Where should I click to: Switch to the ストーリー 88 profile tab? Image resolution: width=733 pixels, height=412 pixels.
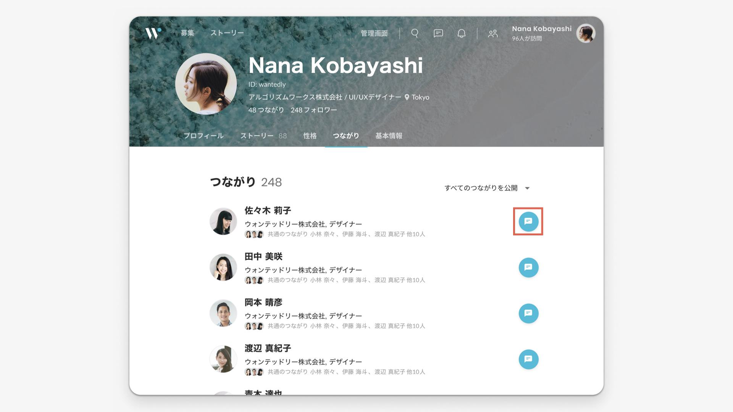click(264, 136)
